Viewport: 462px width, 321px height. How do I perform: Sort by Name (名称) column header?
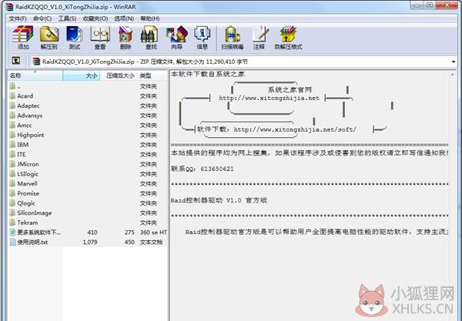tap(35, 75)
